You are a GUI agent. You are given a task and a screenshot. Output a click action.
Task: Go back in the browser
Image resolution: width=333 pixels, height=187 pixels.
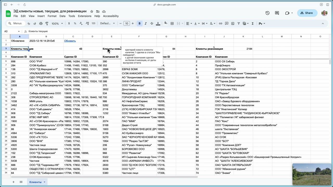point(12,5)
